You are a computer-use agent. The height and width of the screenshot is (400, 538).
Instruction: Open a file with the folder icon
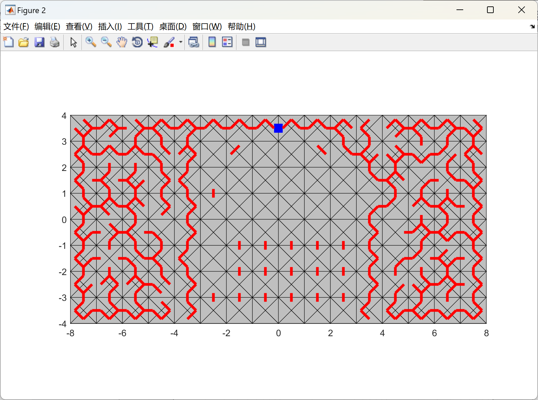(23, 42)
